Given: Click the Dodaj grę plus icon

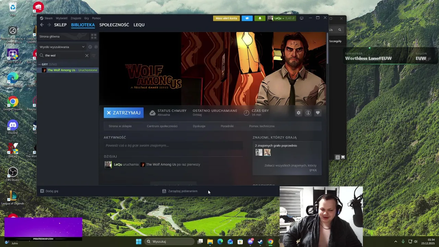Looking at the screenshot, I should click(42, 191).
